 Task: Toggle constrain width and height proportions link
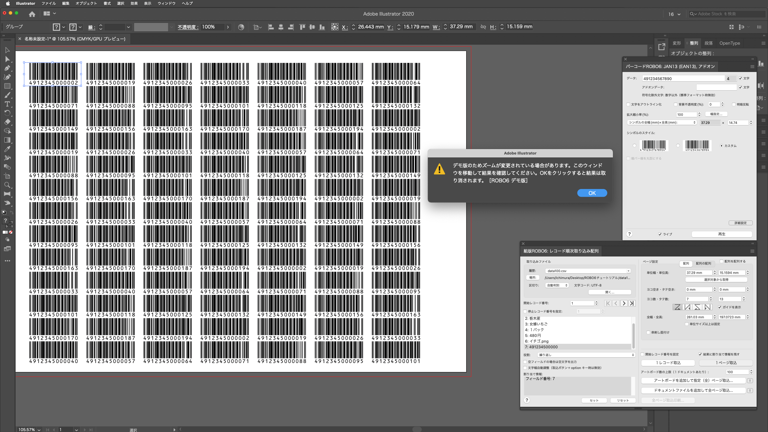pyautogui.click(x=483, y=27)
